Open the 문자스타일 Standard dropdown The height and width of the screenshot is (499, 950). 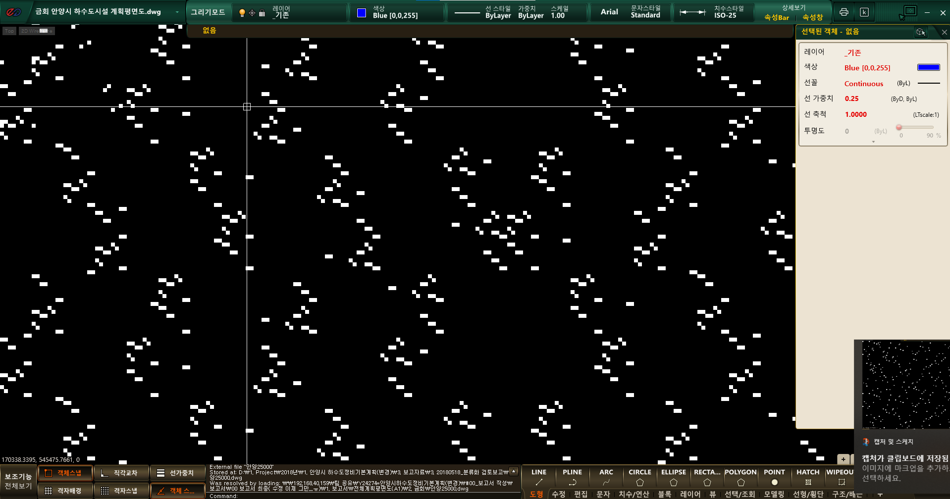click(x=645, y=12)
